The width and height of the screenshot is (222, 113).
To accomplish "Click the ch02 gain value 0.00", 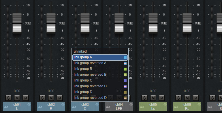I will (51, 91).
